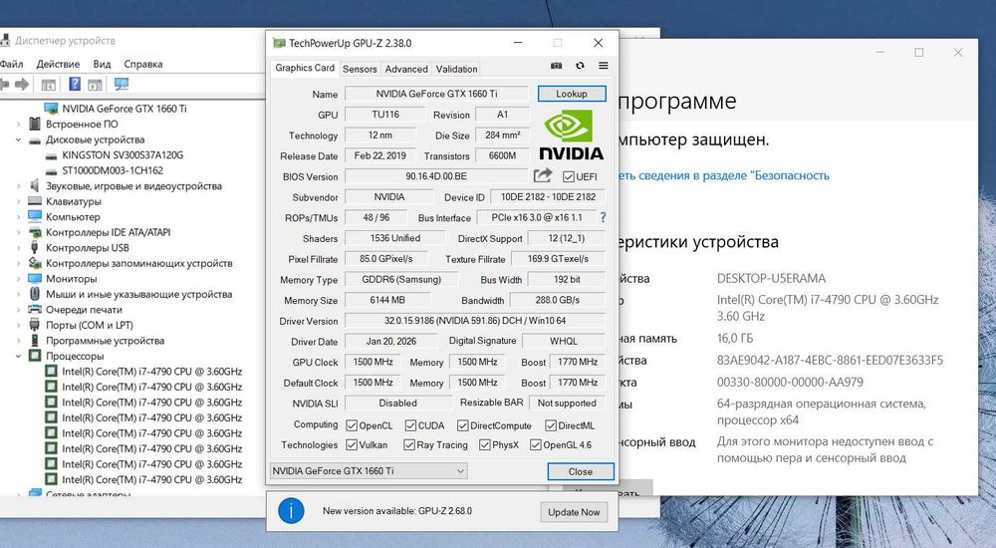The height and width of the screenshot is (548, 996).
Task: Click the Device Manager help toolbar icon
Action: tap(75, 84)
